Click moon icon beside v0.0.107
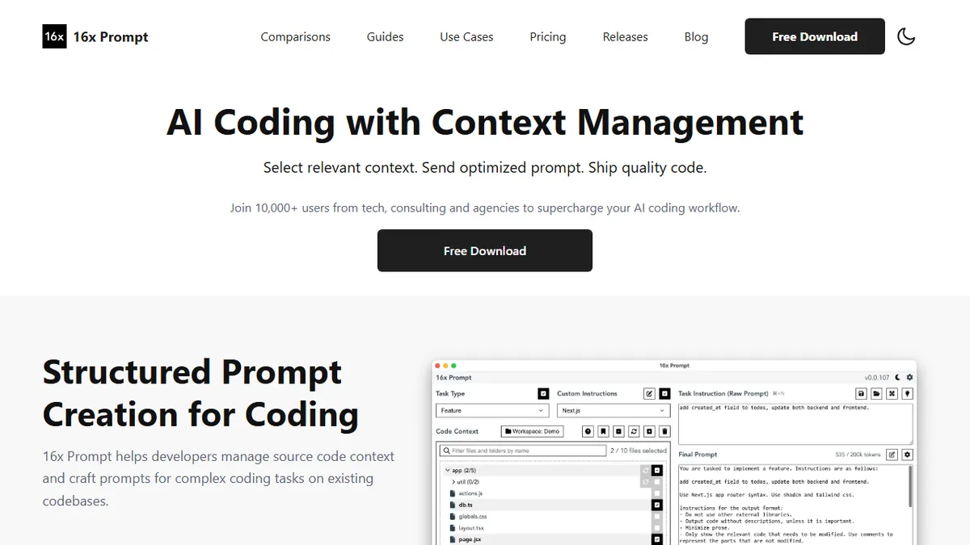The width and height of the screenshot is (970, 545). (x=897, y=378)
